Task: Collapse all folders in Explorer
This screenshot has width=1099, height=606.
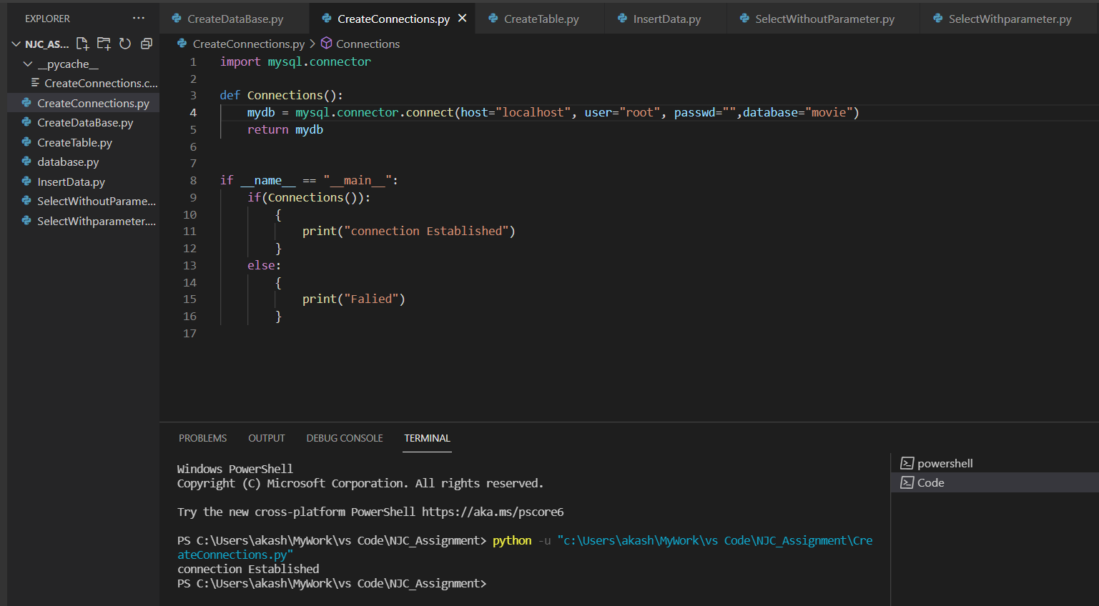Action: 147,44
